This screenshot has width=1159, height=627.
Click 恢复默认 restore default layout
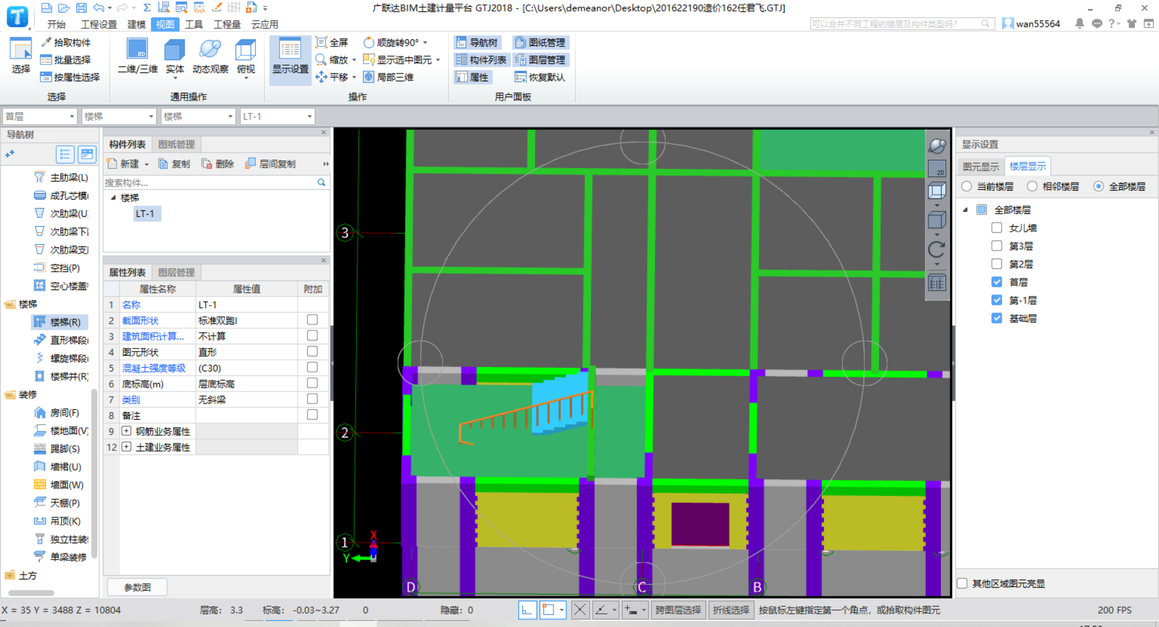[540, 77]
